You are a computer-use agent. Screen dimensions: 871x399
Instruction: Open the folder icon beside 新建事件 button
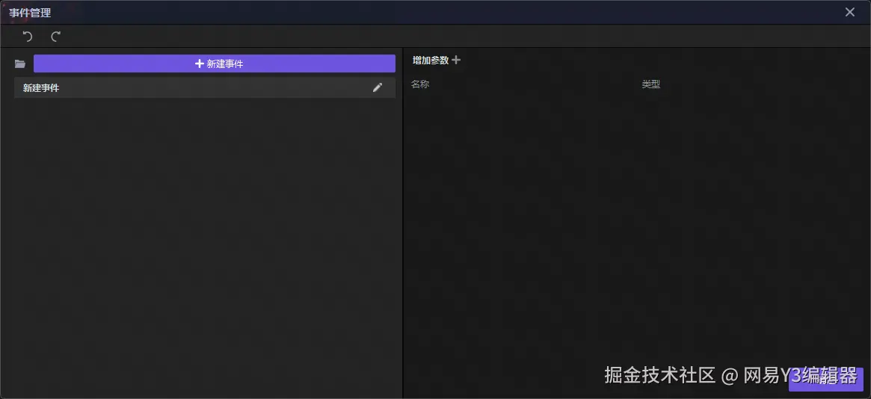[x=20, y=64]
